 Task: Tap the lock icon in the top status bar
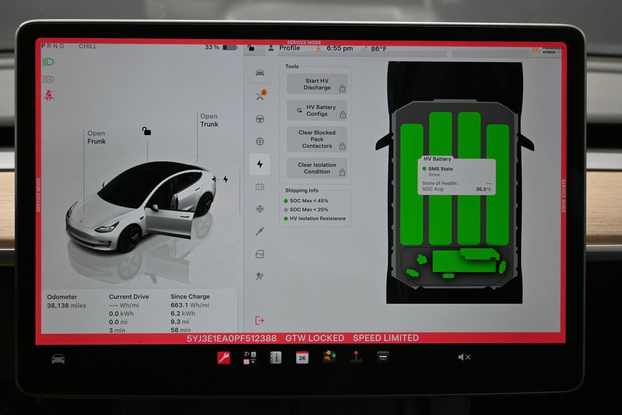tap(251, 48)
